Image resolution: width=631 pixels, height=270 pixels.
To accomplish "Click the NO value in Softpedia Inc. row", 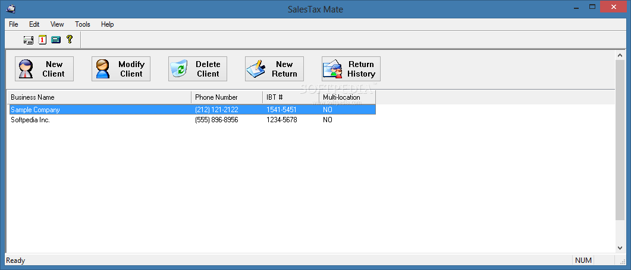I will (328, 120).
